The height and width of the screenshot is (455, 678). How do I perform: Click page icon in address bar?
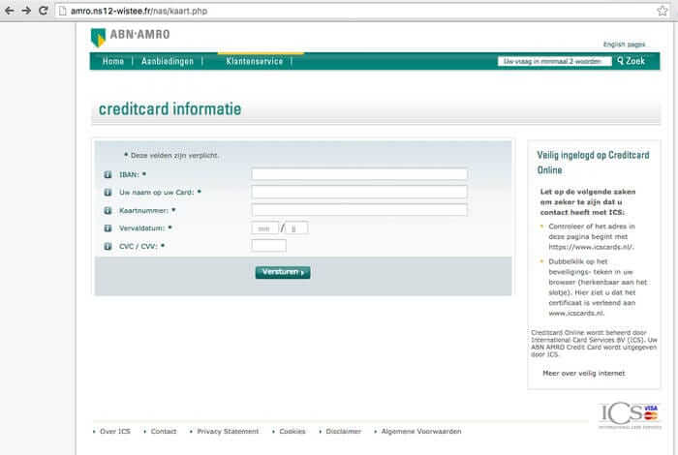63,11
